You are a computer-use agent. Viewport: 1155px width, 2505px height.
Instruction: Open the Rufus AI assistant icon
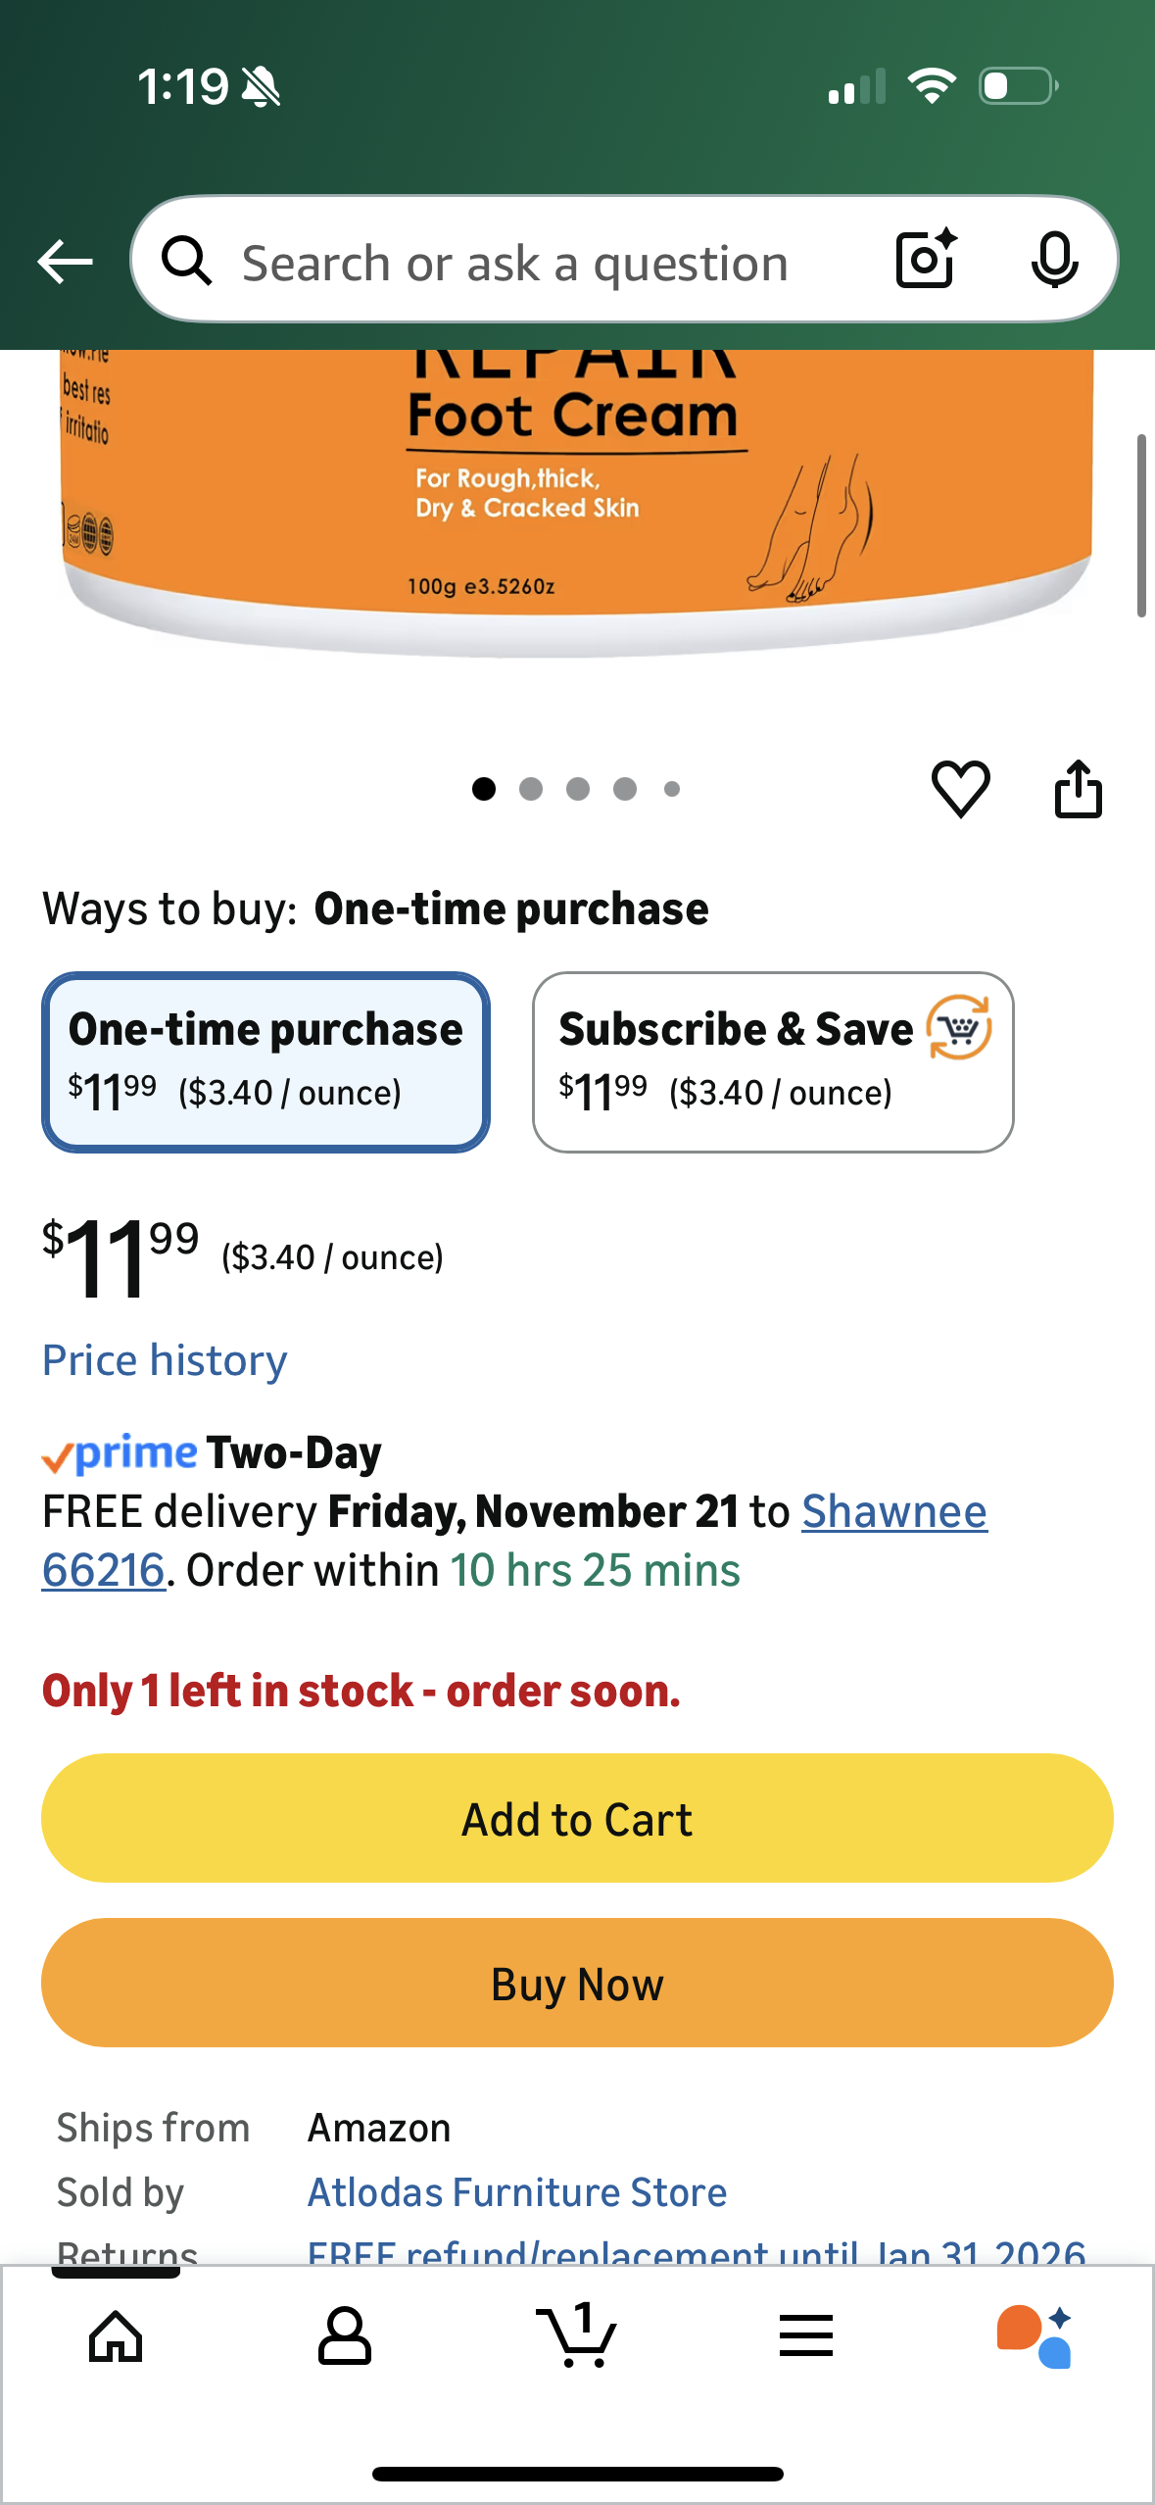coord(1035,2336)
